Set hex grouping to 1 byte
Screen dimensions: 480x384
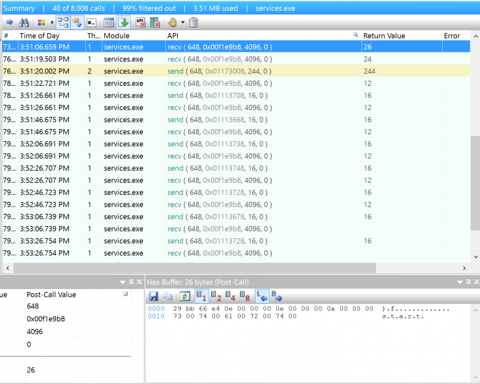[202, 296]
